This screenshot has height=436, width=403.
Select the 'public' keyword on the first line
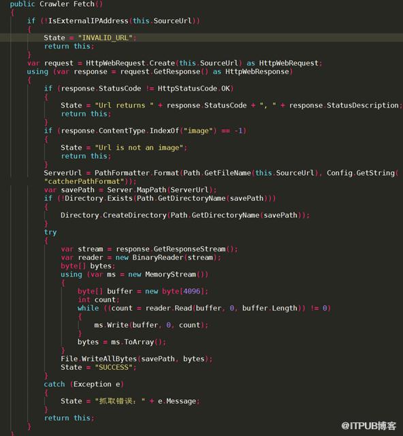point(22,4)
